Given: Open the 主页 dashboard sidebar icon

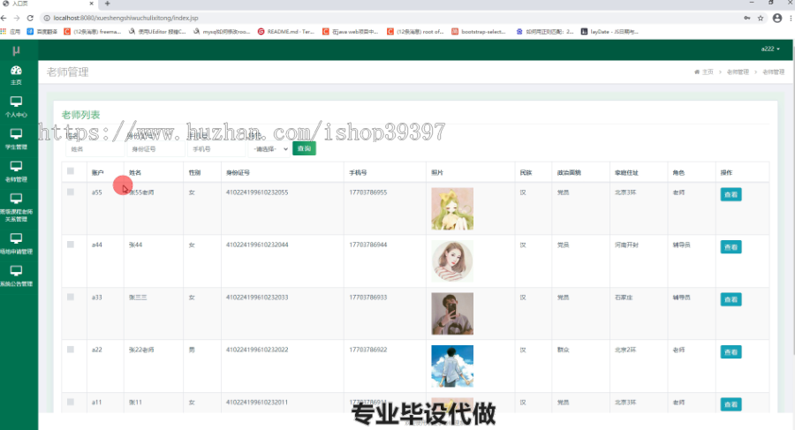Looking at the screenshot, I should 16,75.
